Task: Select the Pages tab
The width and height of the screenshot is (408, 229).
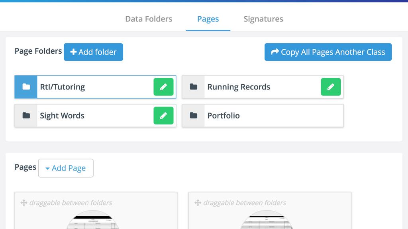Action: [208, 19]
